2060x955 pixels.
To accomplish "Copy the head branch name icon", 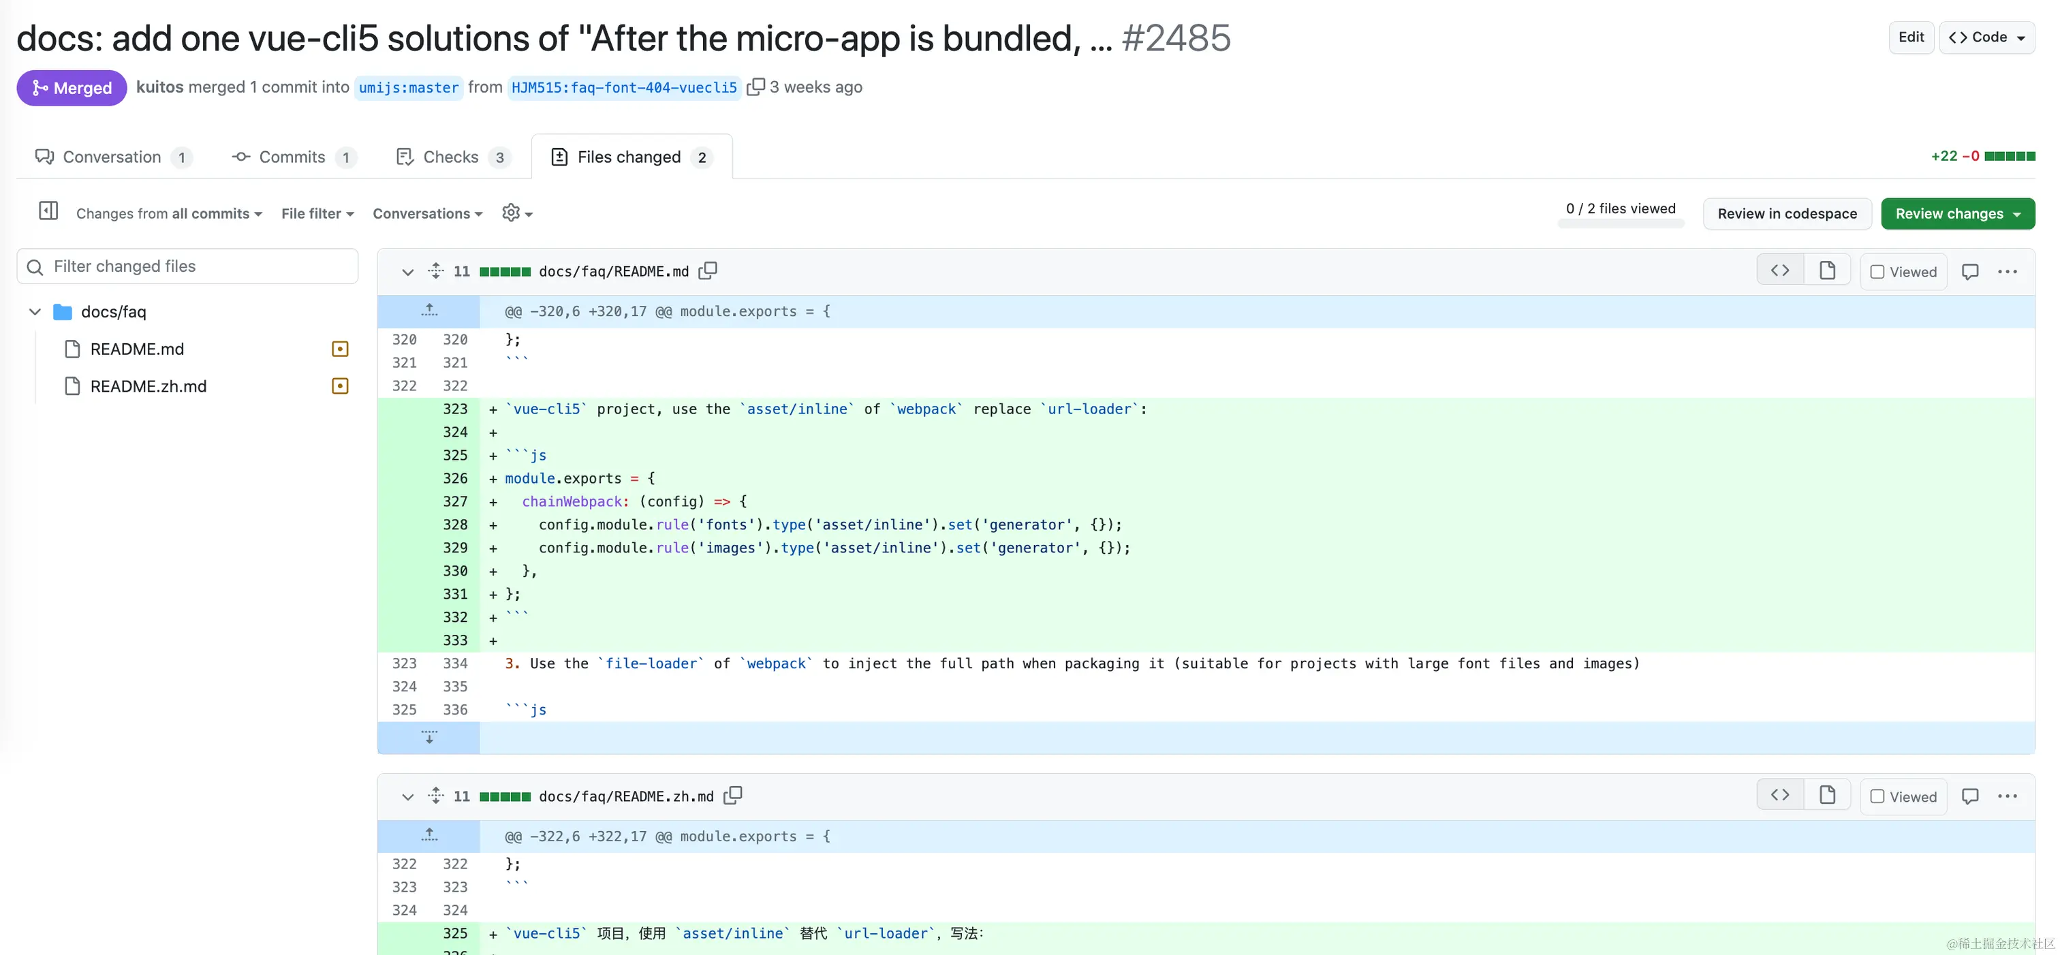I will coord(755,87).
